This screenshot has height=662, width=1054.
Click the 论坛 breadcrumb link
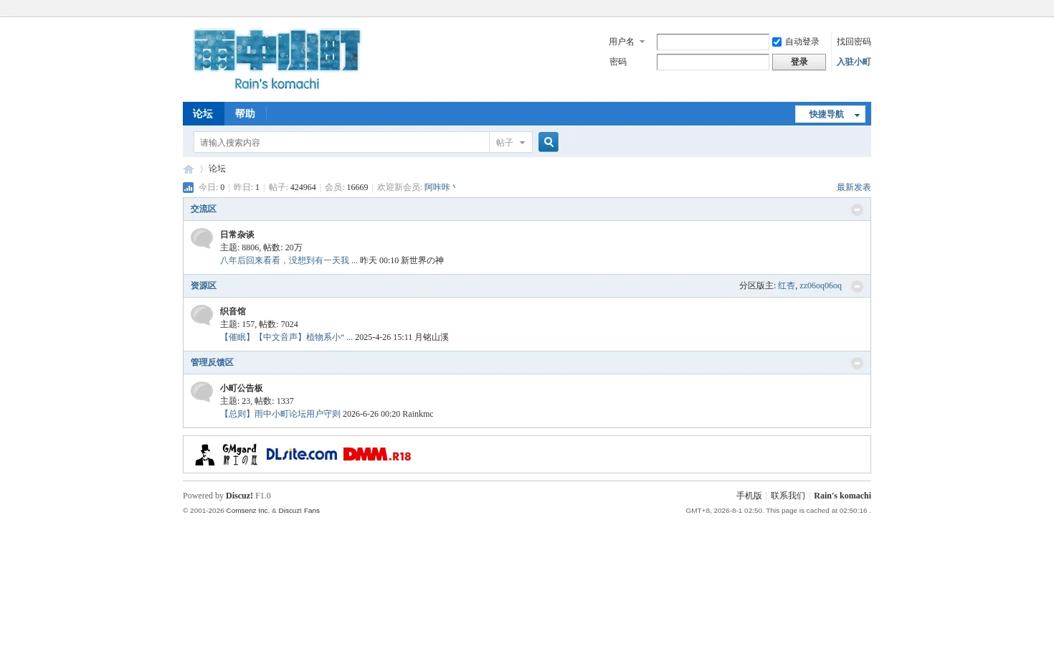217,169
